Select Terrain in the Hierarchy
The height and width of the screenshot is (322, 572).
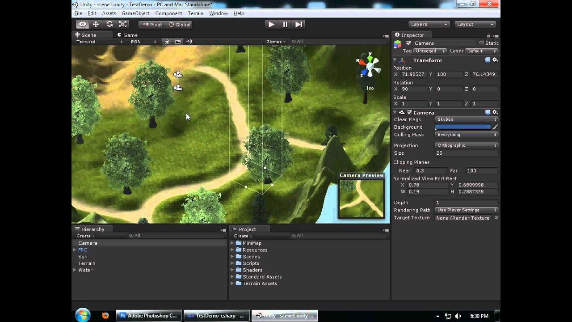87,263
